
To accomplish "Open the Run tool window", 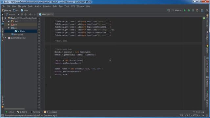I will pos(10,112).
